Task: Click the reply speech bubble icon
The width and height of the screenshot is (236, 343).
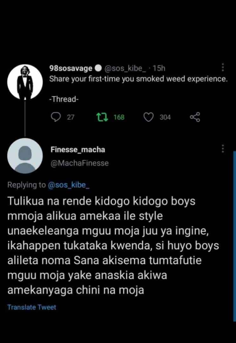Action: click(x=56, y=117)
